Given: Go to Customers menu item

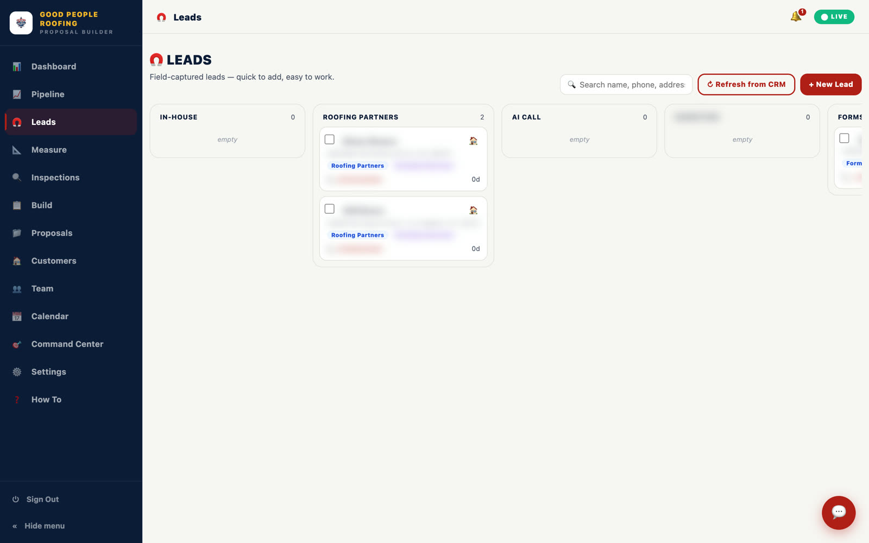Looking at the screenshot, I should click(x=71, y=261).
